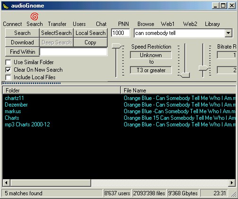Viewport: 238px width, 199px height.
Task: Click the 23:31 clock status cell
Action: click(x=214, y=193)
